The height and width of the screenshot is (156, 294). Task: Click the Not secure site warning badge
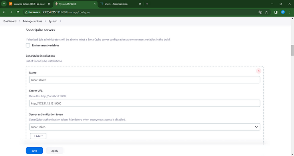[32, 12]
